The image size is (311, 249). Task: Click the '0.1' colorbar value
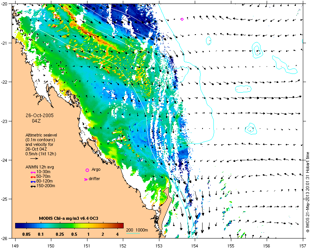click(41, 234)
